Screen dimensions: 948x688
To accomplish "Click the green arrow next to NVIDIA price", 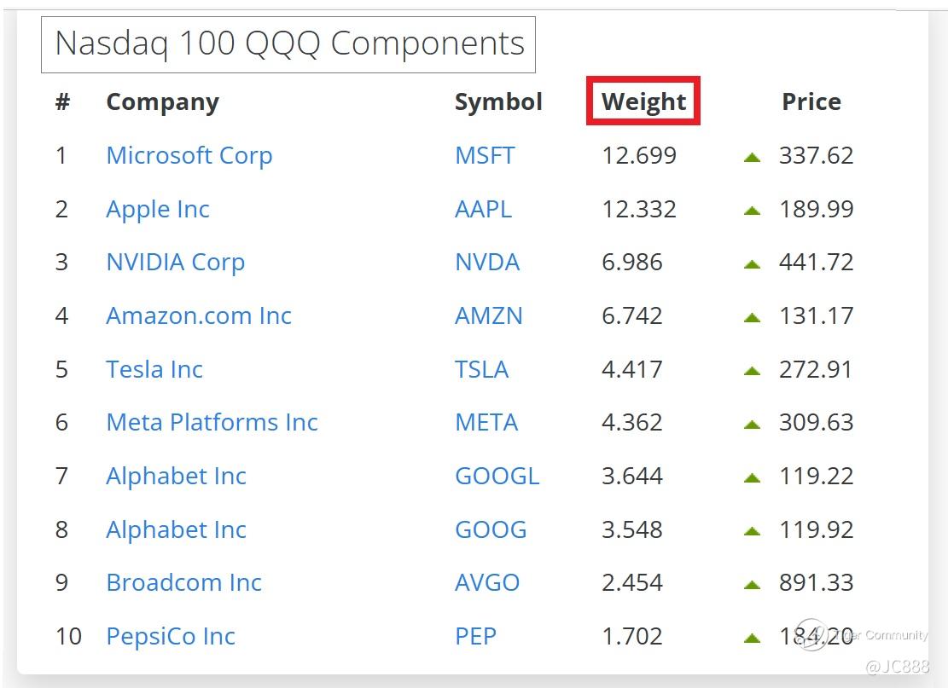I will click(752, 263).
